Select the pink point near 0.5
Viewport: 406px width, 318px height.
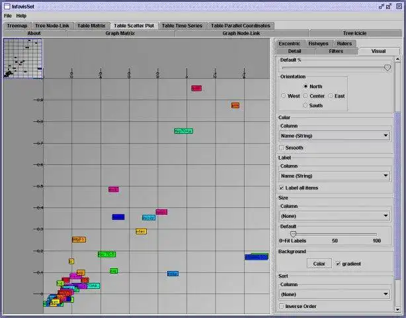[x=114, y=189]
